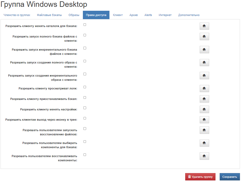Toggle создания инкрементального образа checkbox
Screen dimensions: 241x182
pos(85,74)
